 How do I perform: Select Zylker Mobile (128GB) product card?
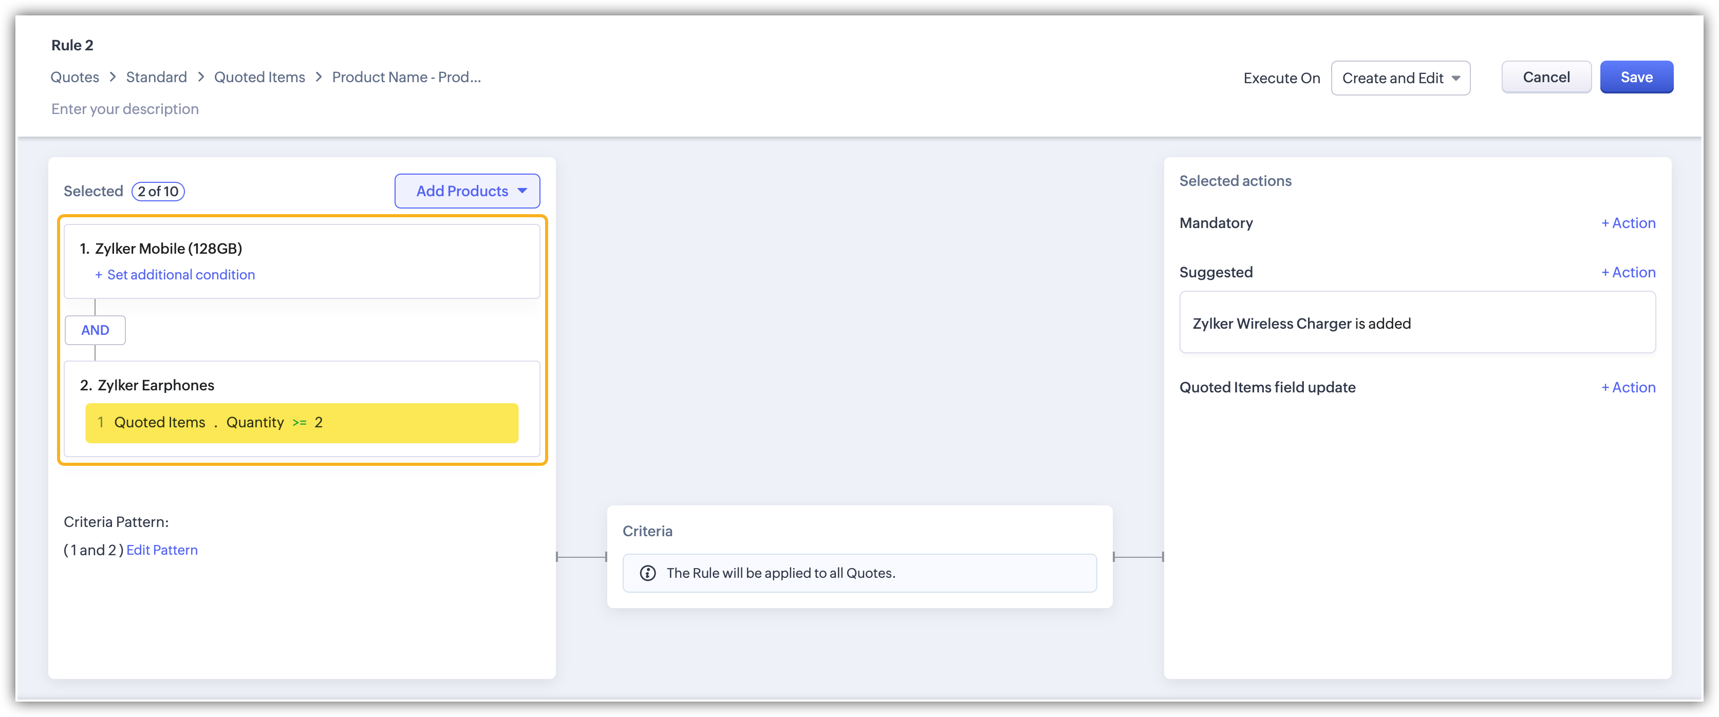[x=302, y=249]
